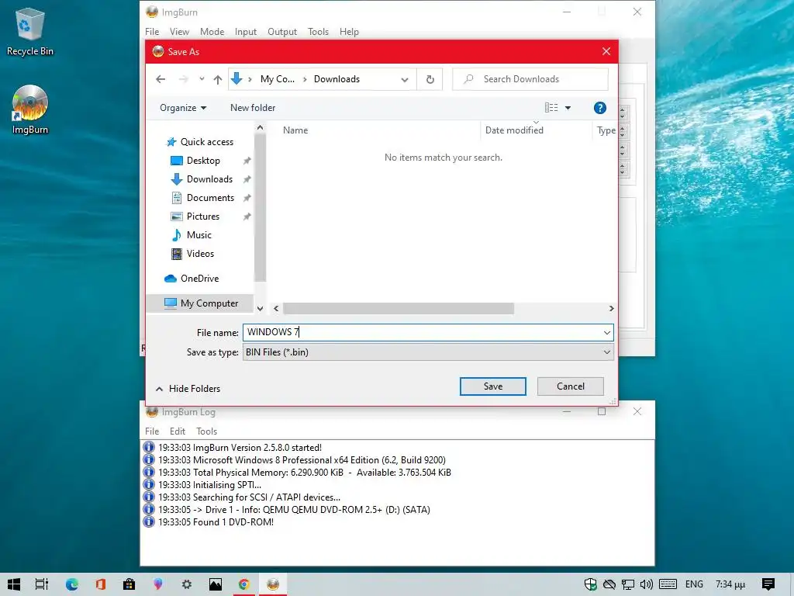The height and width of the screenshot is (596, 794).
Task: Open the Help menu in ImgBurn
Action: [x=349, y=31]
